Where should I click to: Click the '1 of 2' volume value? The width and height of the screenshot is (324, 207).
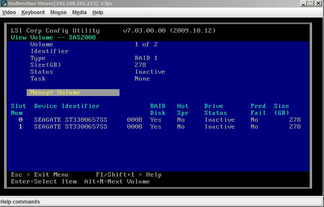[146, 44]
